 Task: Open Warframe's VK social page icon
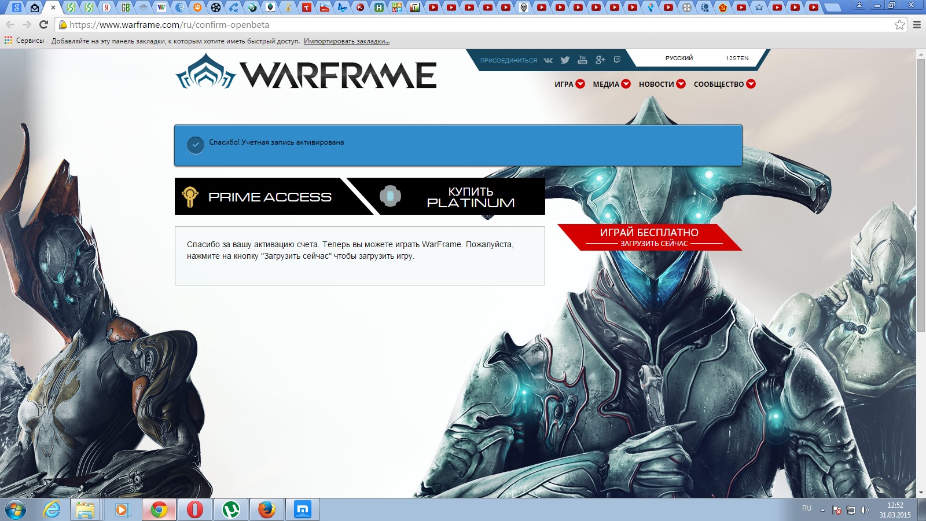click(548, 60)
